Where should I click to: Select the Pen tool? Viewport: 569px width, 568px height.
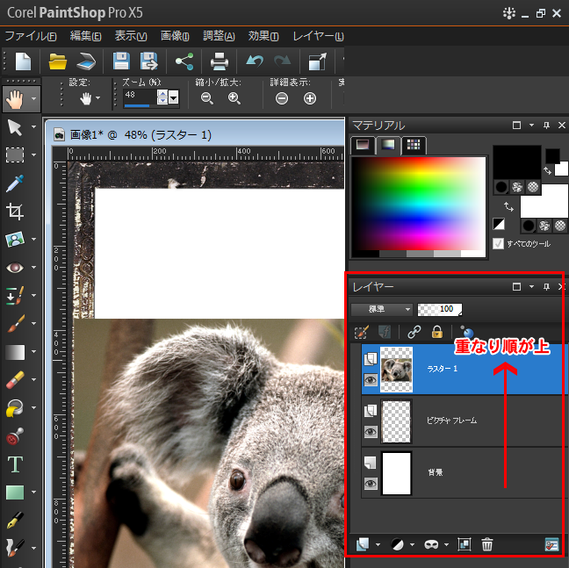click(15, 520)
